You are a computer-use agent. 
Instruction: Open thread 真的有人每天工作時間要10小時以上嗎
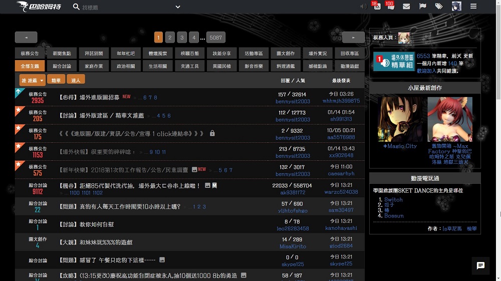tap(120, 206)
